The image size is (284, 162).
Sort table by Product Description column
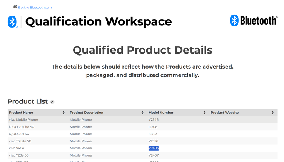(x=86, y=113)
